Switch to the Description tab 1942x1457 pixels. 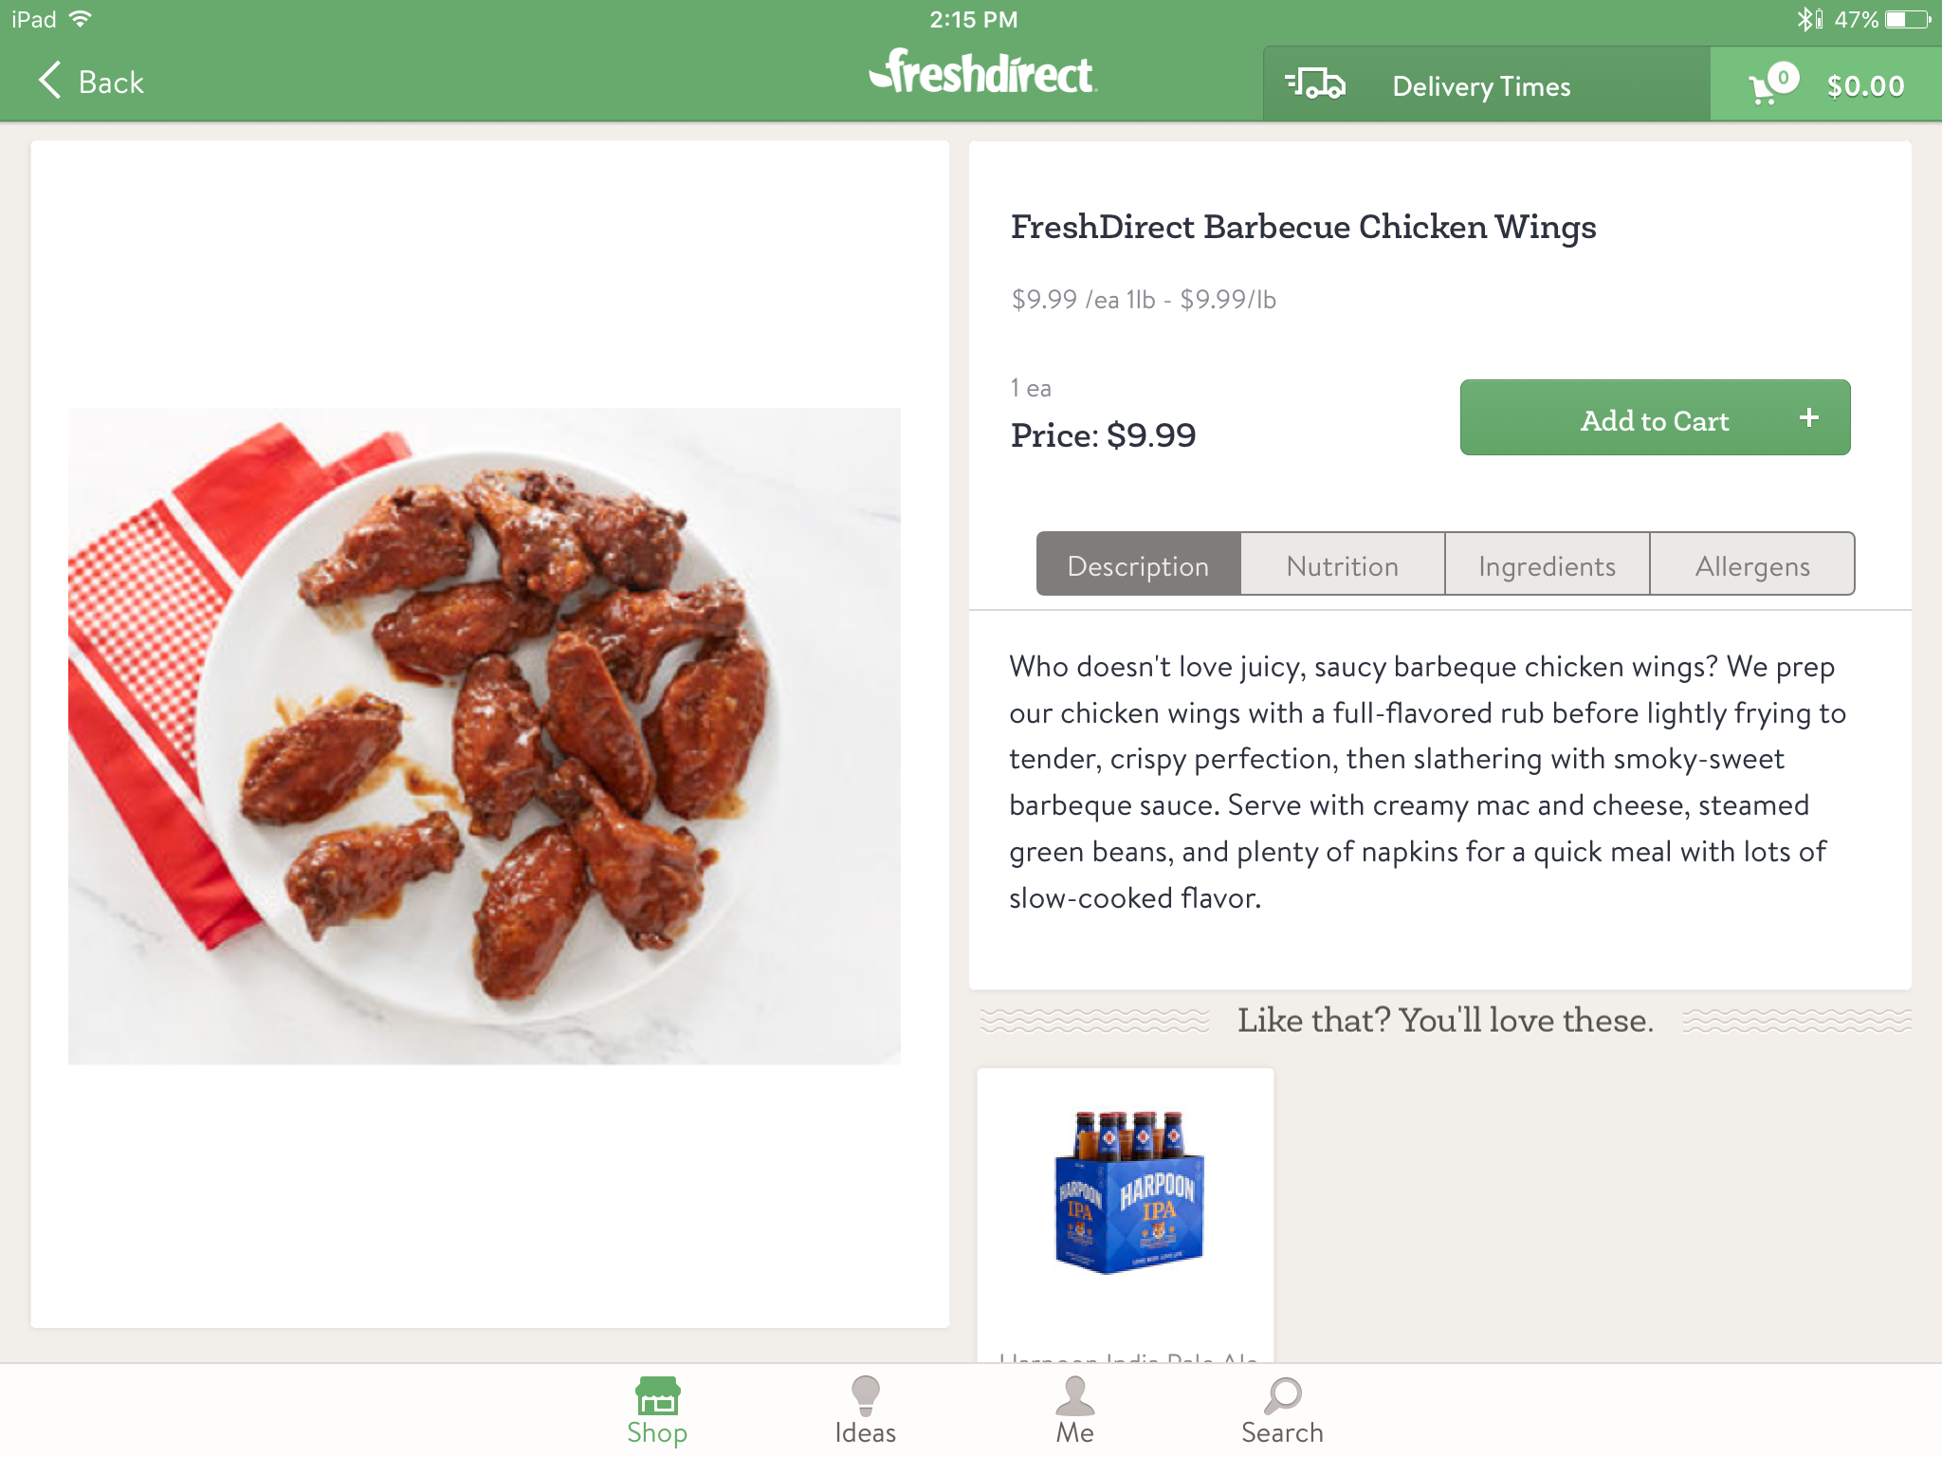click(1138, 565)
